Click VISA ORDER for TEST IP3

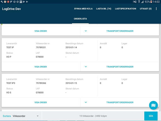(x=41, y=102)
